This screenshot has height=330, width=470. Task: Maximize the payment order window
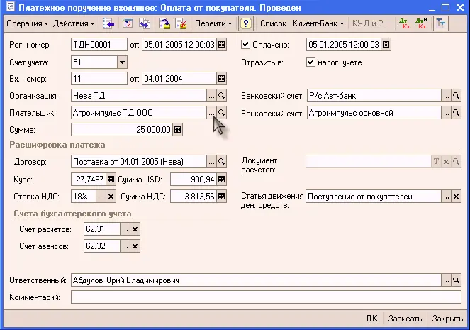pos(446,8)
